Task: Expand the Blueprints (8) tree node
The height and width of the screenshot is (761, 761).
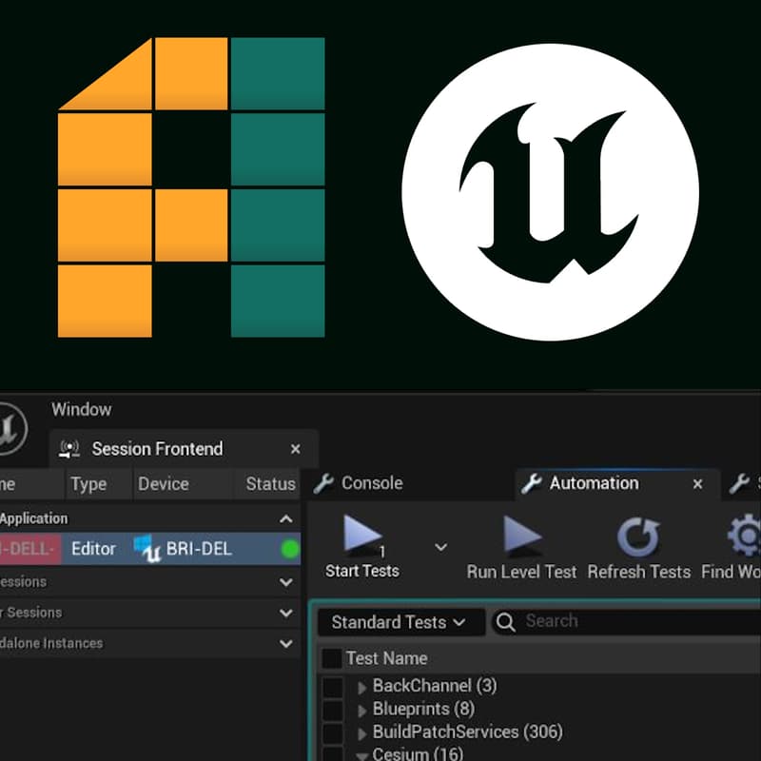Action: [x=361, y=711]
